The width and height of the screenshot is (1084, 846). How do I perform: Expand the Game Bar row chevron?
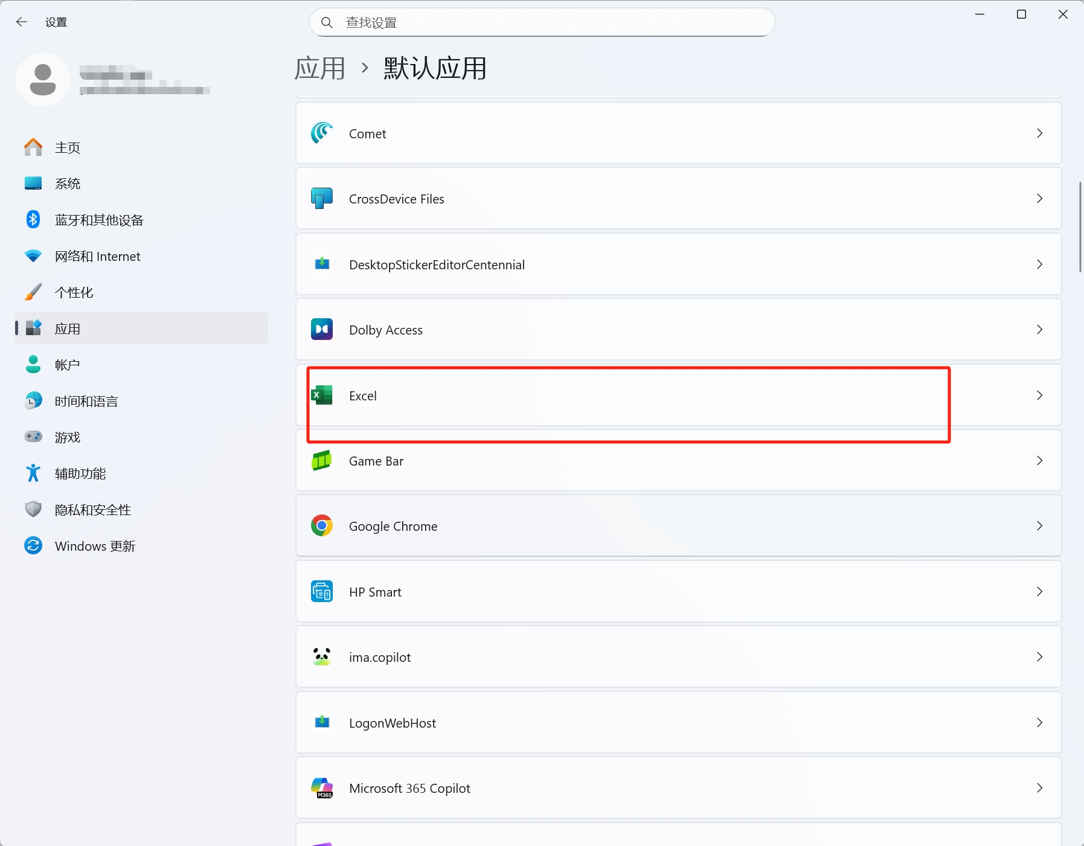(x=1039, y=460)
